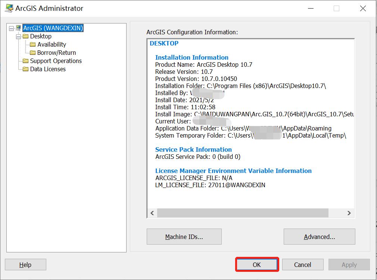377x280 pixels.
Task: Click the computer icon beside ArcGIS (WANGDEXIN)
Action: pos(18,28)
